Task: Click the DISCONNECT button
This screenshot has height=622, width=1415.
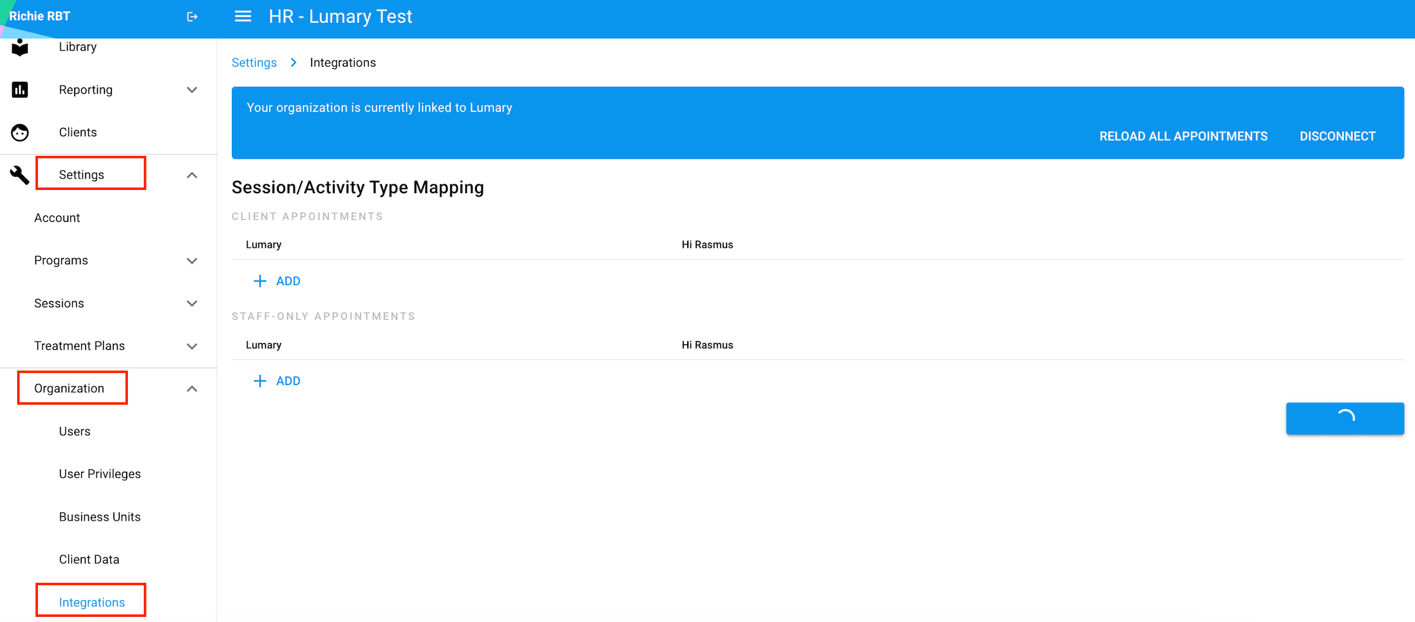Action: pyautogui.click(x=1337, y=136)
